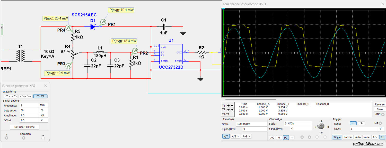Move cursor T2 right with arrow
This screenshot has width=386, height=148.
232,110
